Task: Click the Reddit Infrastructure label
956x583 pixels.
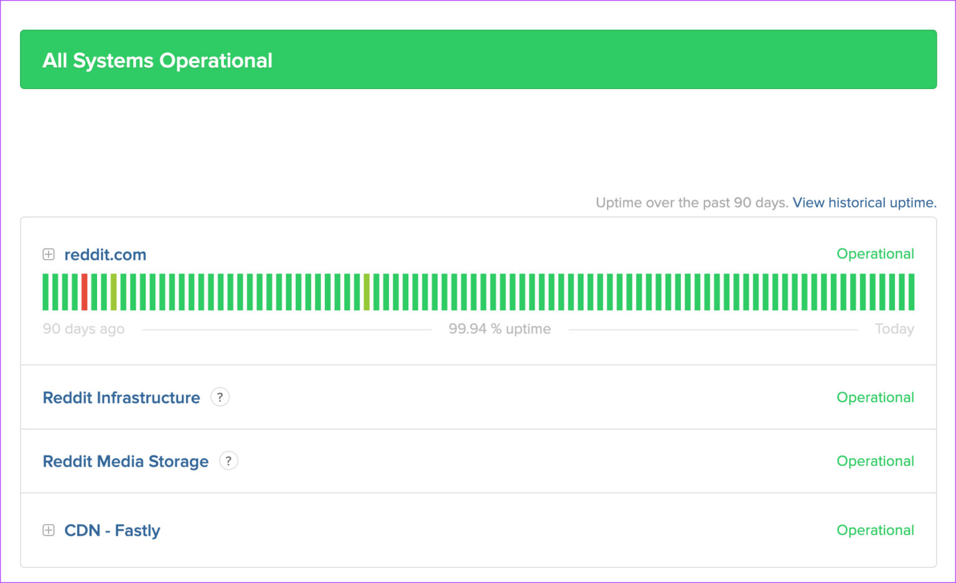Action: 121,397
